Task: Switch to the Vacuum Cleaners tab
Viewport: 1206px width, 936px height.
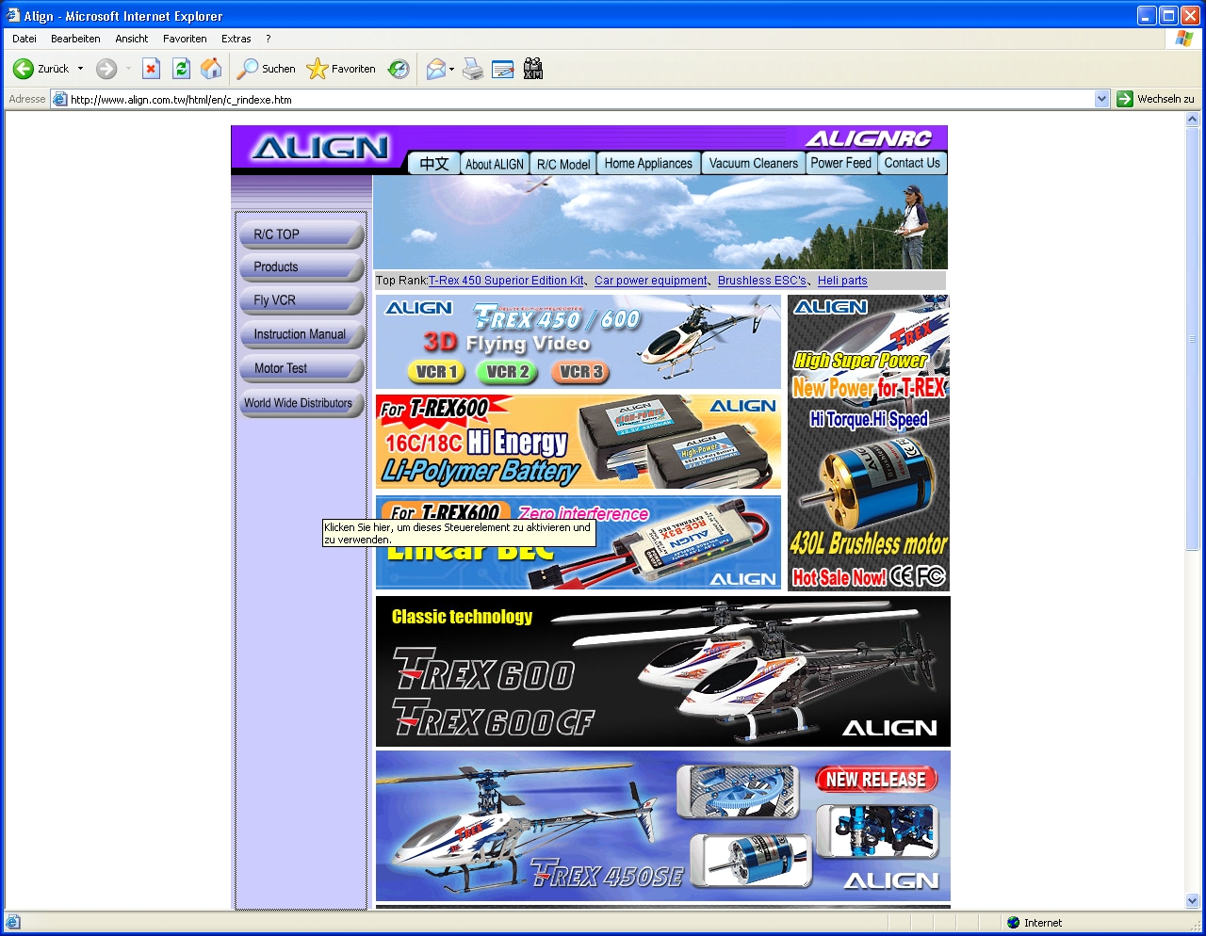Action: coord(753,163)
